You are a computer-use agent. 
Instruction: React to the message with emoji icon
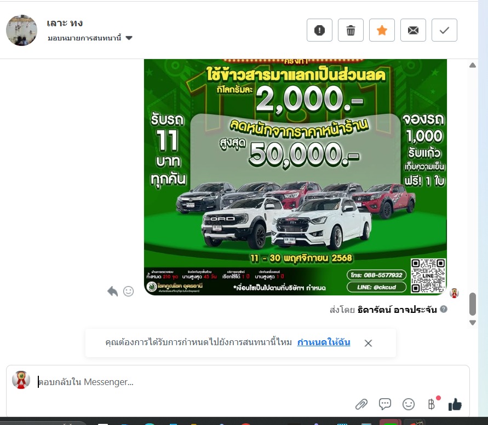(x=128, y=292)
